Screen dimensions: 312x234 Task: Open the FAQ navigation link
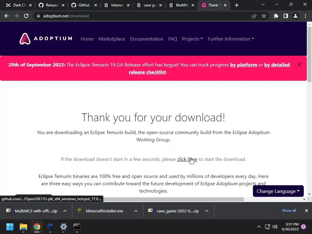(172, 39)
